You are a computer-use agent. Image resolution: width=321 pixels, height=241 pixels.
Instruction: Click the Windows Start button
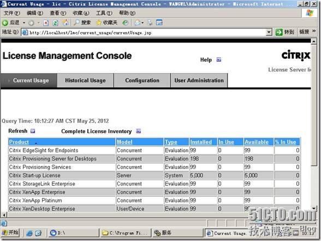coord(10,233)
